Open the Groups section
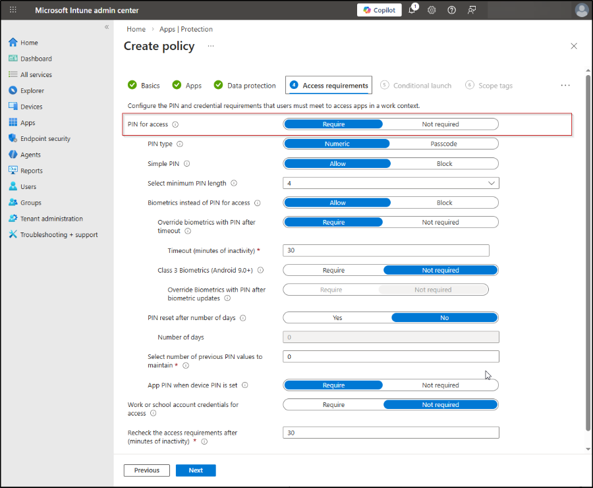Viewport: 593px width, 488px height. pos(30,202)
